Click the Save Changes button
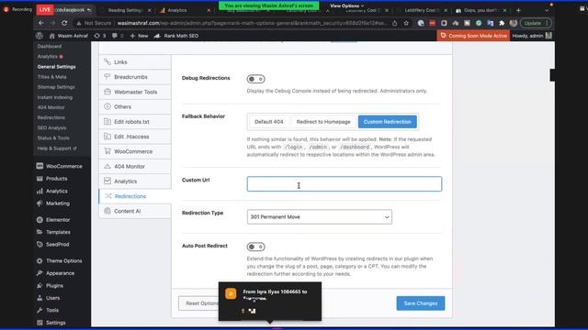 [421, 303]
